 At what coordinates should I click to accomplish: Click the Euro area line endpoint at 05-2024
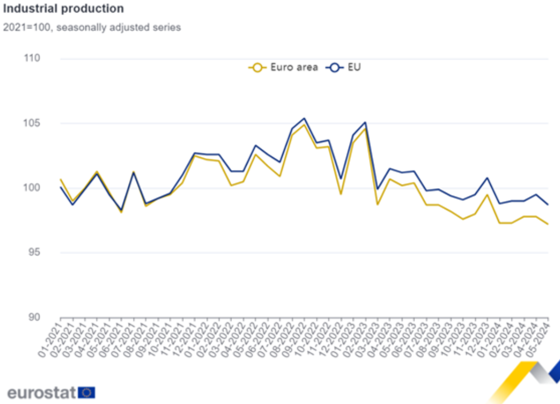click(x=548, y=224)
